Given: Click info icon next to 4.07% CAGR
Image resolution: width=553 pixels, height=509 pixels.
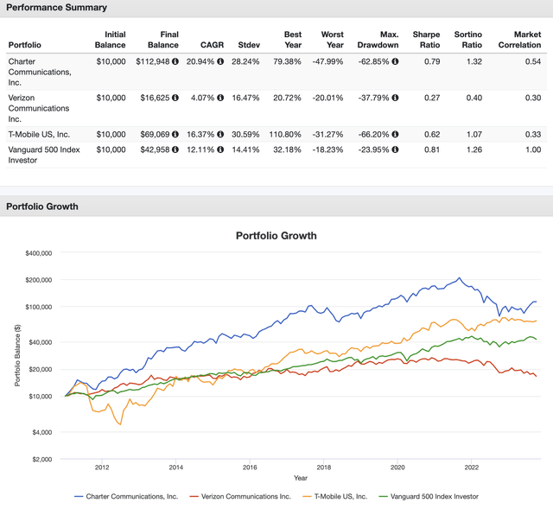Looking at the screenshot, I should click(220, 98).
